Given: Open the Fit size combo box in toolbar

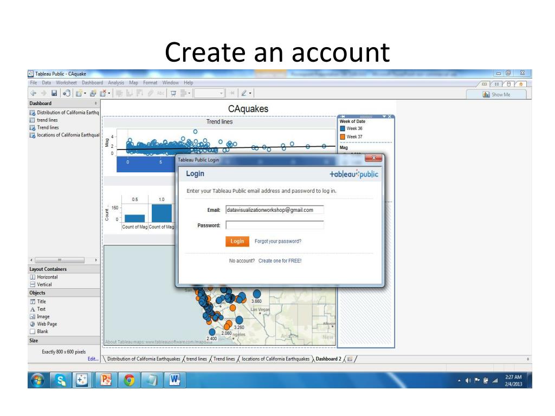Looking at the screenshot, I should [209, 93].
